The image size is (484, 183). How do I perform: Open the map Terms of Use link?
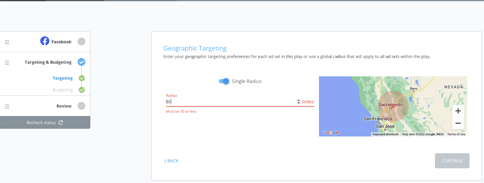click(x=456, y=134)
